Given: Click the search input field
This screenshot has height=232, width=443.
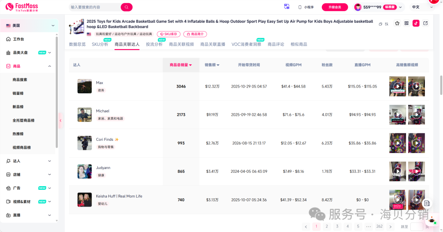Looking at the screenshot, I should 95,7.
